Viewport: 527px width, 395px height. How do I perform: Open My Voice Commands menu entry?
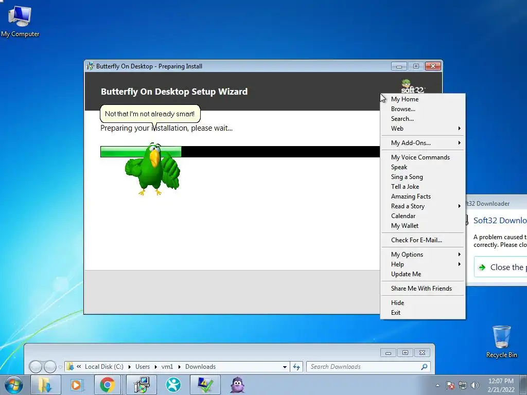click(423, 157)
